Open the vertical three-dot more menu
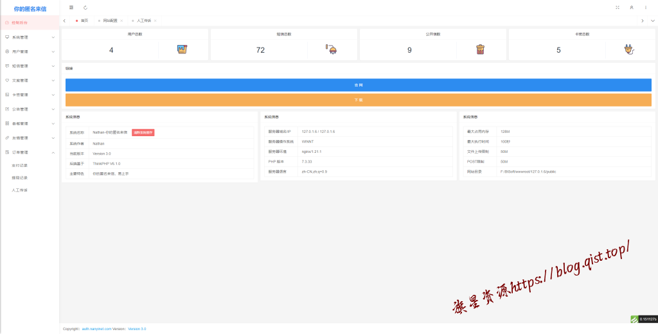Image resolution: width=658 pixels, height=334 pixels. pos(646,8)
